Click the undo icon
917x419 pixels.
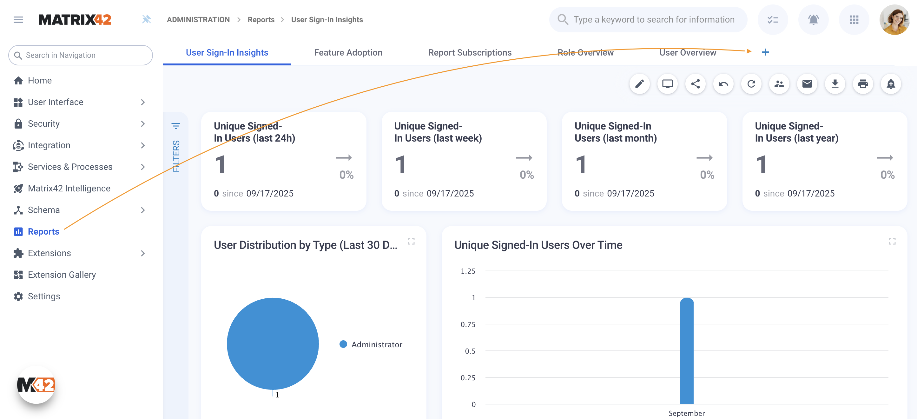pyautogui.click(x=723, y=84)
